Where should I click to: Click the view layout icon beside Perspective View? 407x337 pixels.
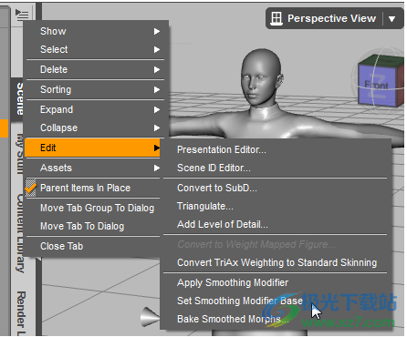277,18
